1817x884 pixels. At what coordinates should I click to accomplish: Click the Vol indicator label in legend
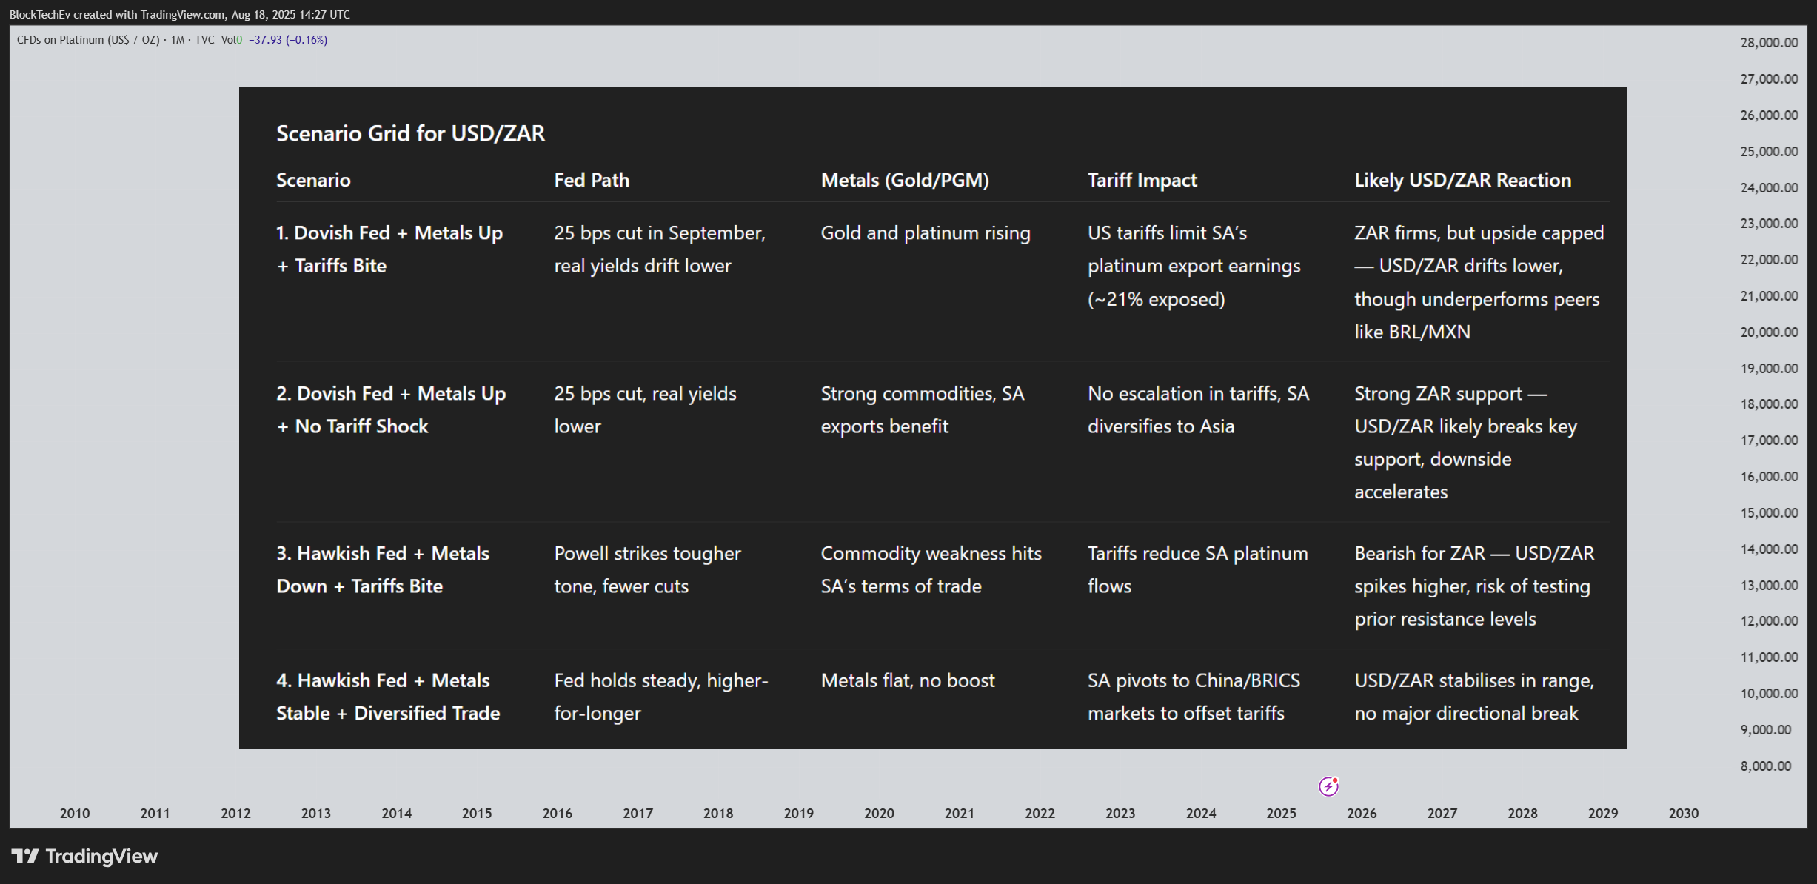(x=231, y=40)
